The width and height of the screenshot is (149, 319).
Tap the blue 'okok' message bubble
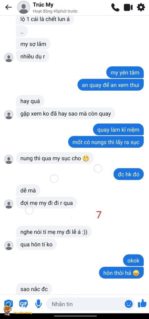(x=133, y=260)
